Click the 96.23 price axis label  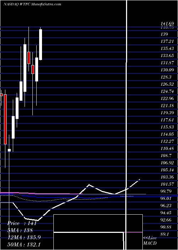(x=166, y=205)
